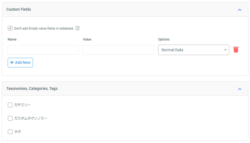Image resolution: width=250 pixels, height=143 pixels.
Task: Delete the custom field row with trash icon
Action: [236, 50]
